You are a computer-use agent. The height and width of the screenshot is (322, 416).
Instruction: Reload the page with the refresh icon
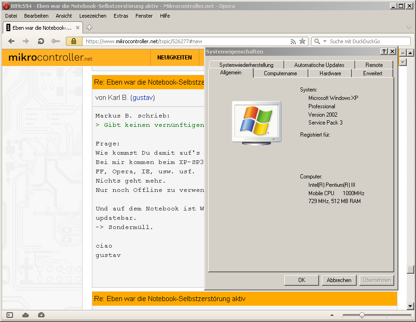click(41, 41)
